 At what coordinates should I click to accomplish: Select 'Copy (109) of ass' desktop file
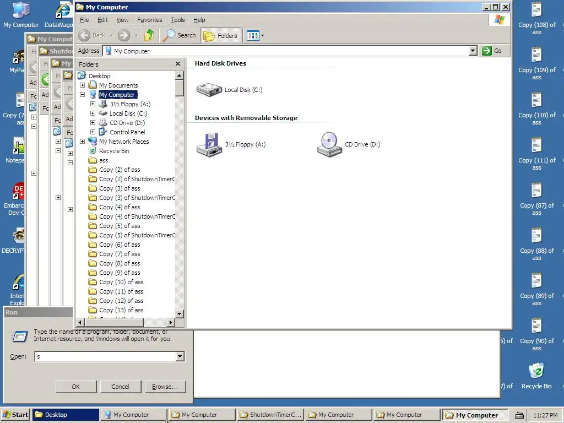coord(536,64)
